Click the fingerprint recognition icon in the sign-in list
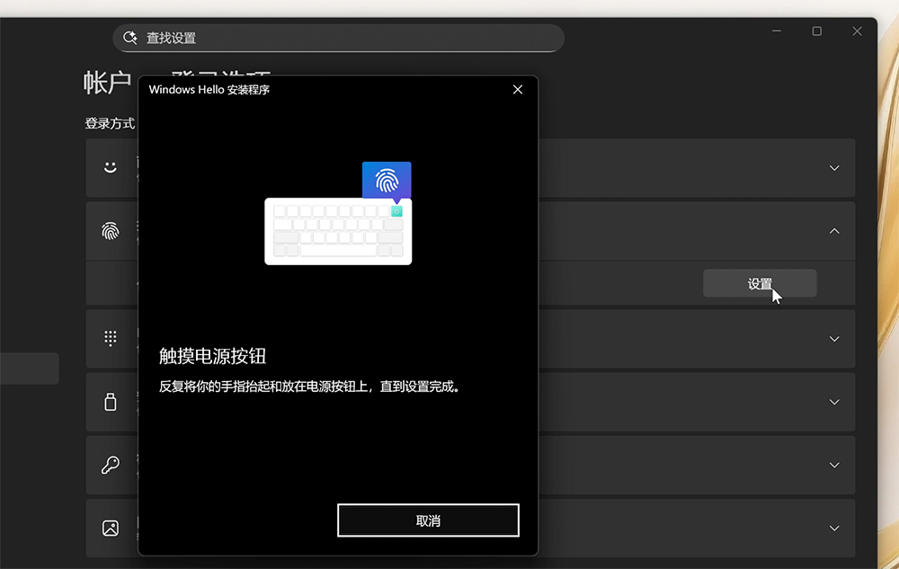899x569 pixels. tap(111, 231)
